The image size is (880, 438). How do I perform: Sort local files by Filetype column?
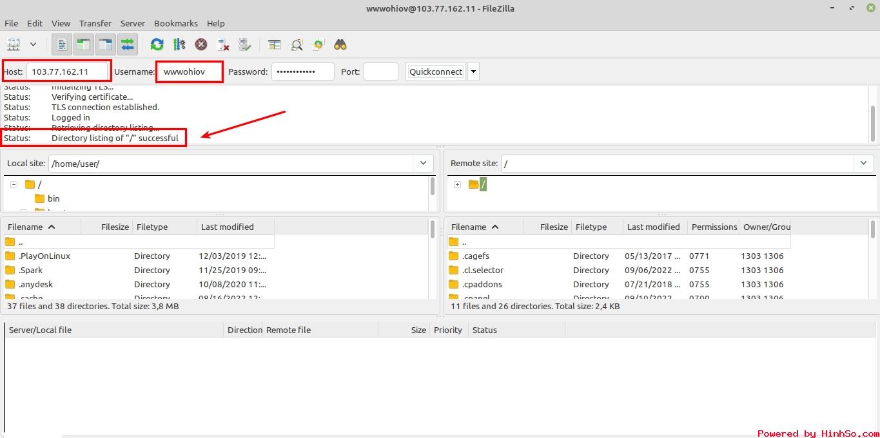coord(164,227)
